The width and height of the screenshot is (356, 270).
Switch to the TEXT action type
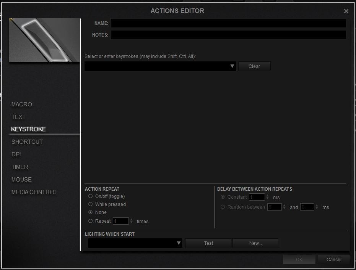click(18, 117)
